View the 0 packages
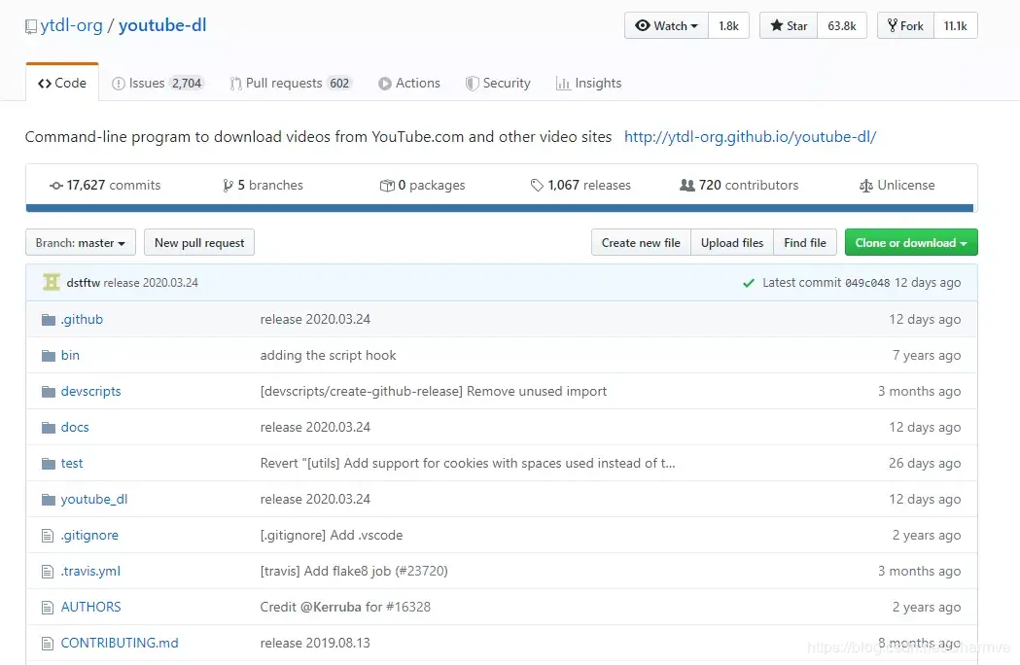Screen dimensions: 1020x665 (423, 185)
